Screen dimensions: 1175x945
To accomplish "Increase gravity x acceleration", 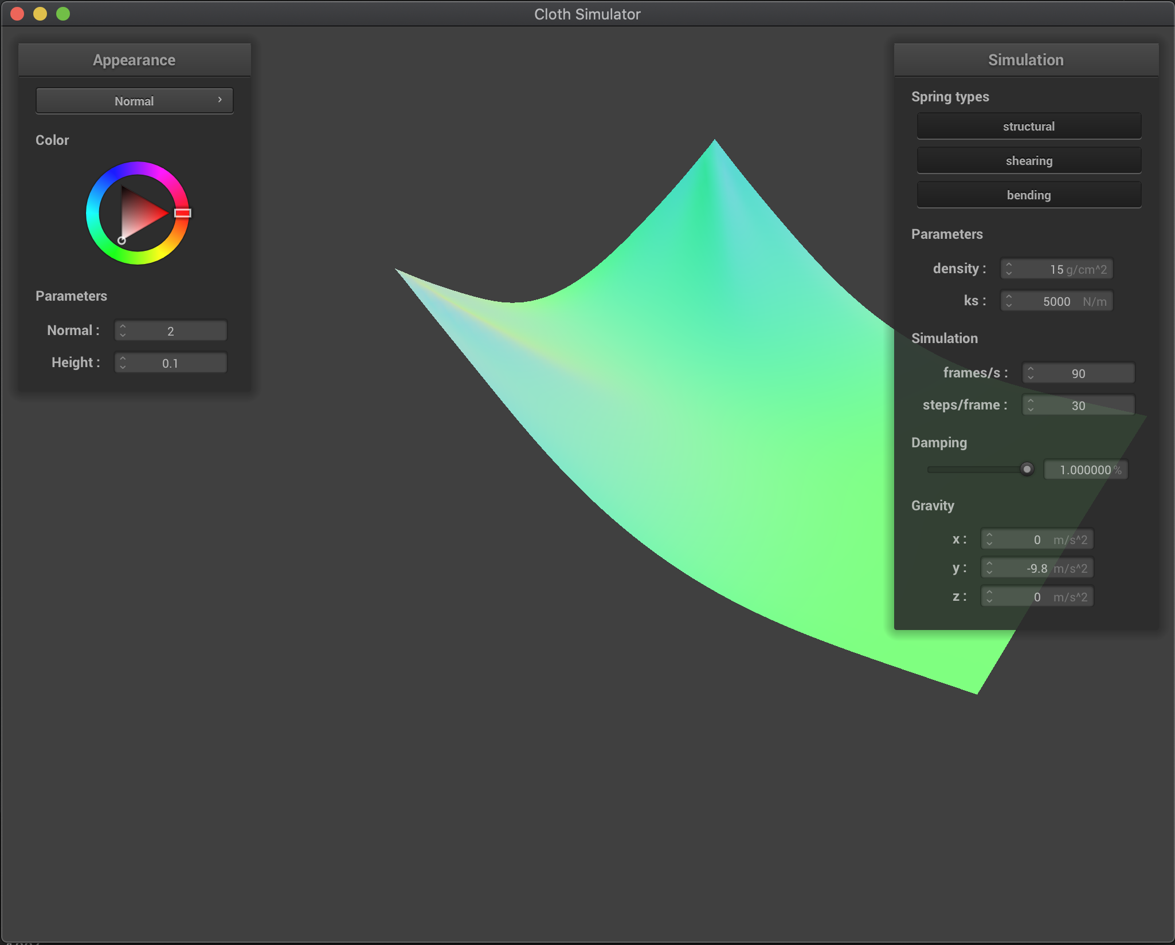I will (x=989, y=535).
